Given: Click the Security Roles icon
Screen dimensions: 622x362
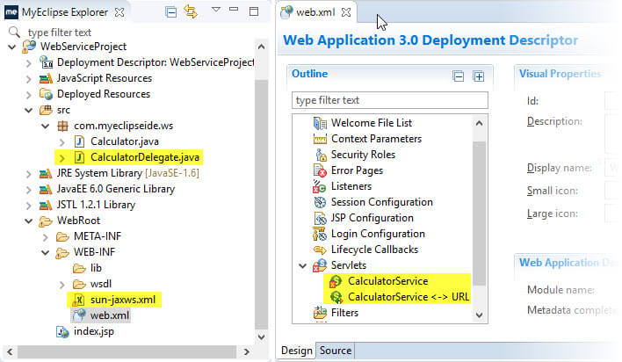Looking at the screenshot, I should click(321, 155).
